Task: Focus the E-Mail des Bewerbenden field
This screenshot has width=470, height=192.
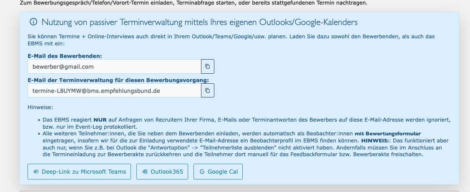Action: [x=114, y=67]
